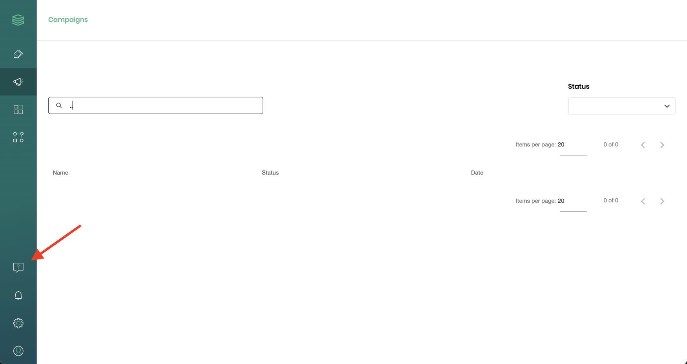The image size is (687, 364).
Task: Toggle the Status filter visibility
Action: (666, 106)
